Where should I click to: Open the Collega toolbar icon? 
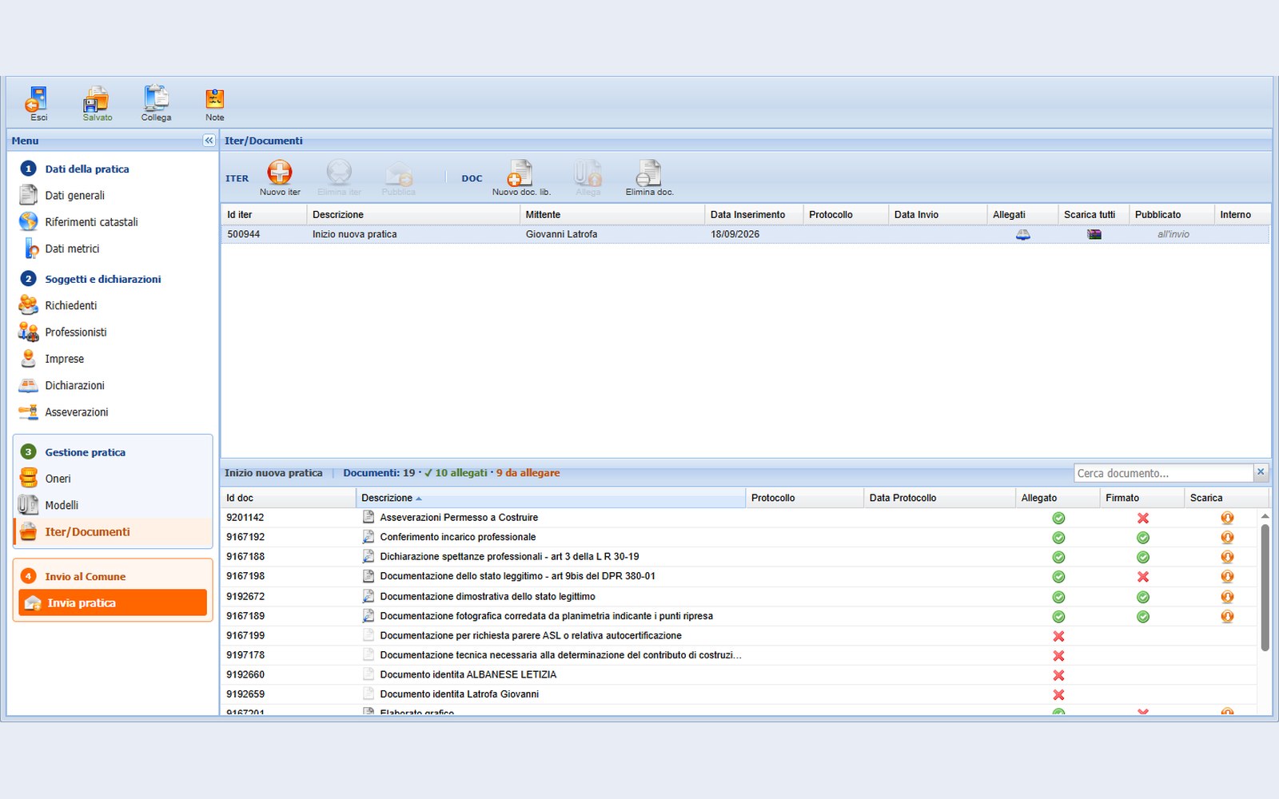coord(156,99)
